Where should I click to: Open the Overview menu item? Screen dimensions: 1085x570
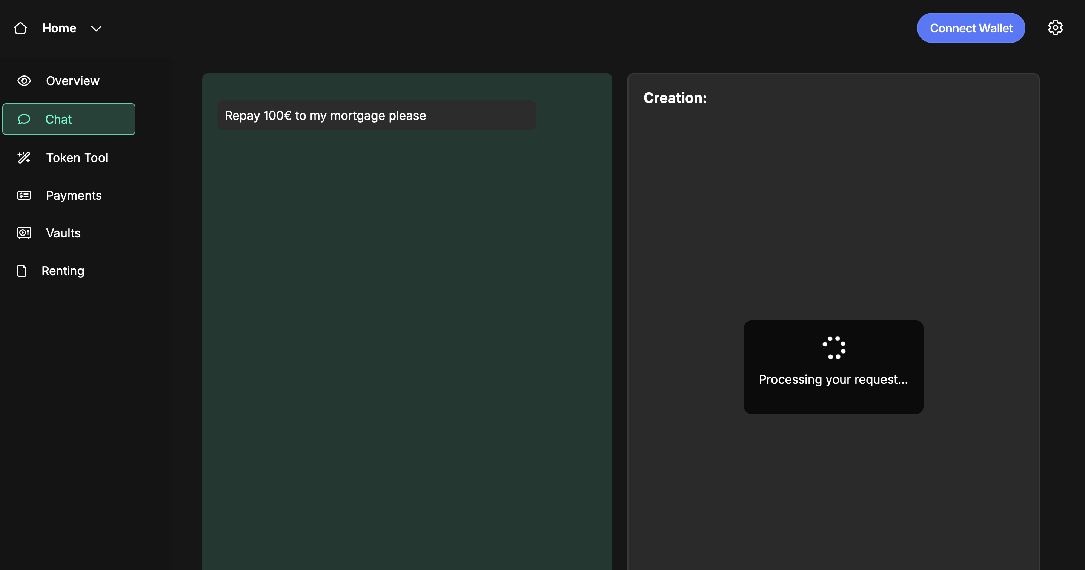point(72,81)
